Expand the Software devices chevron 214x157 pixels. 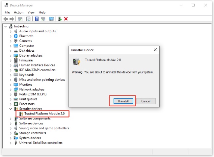(11, 123)
